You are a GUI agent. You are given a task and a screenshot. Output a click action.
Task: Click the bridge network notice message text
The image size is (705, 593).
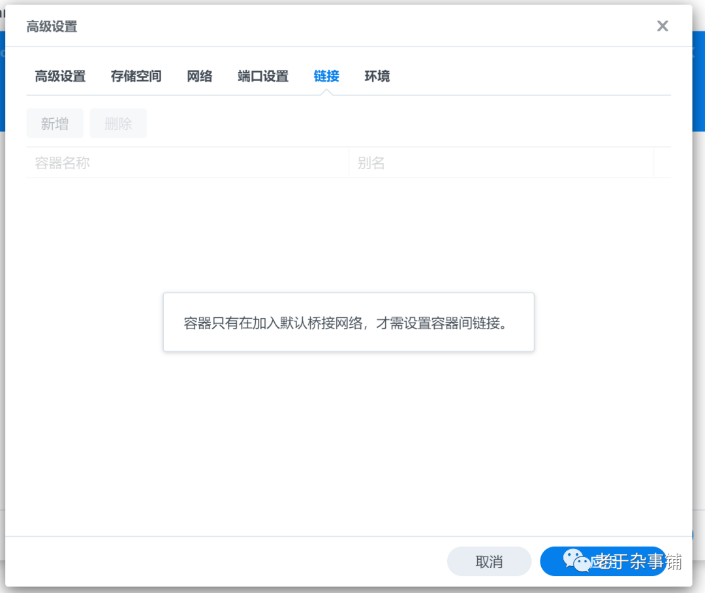point(345,323)
